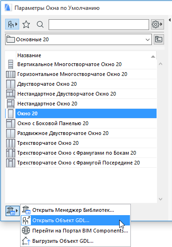Select Нестандартное Окно 20 row

[81, 104]
